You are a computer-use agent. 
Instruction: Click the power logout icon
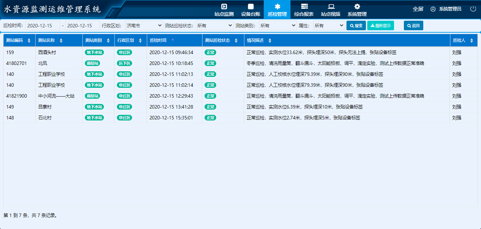473,9
